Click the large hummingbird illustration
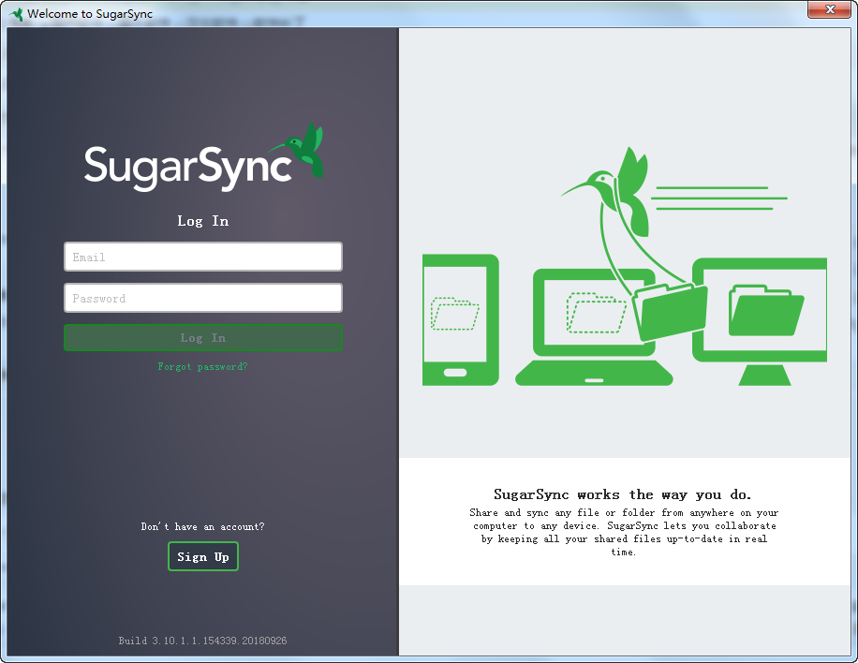The width and height of the screenshot is (858, 663). (x=607, y=191)
